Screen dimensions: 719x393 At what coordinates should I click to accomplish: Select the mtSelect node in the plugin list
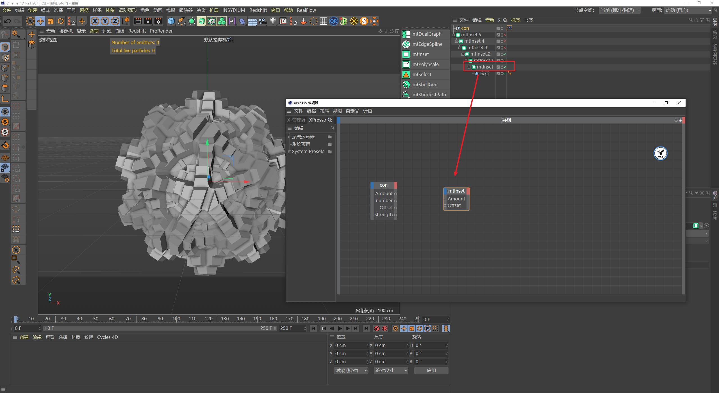pyautogui.click(x=422, y=74)
